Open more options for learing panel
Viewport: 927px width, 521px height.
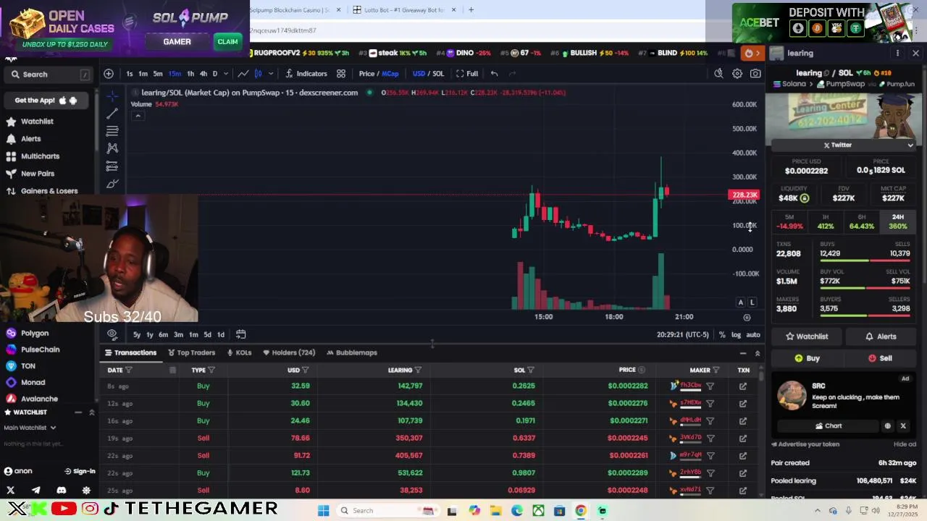tap(897, 53)
